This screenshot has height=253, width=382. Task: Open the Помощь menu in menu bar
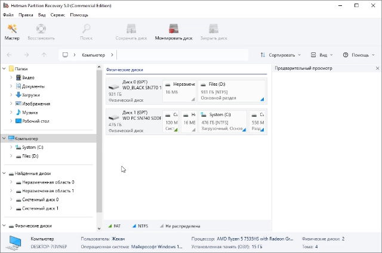point(79,15)
